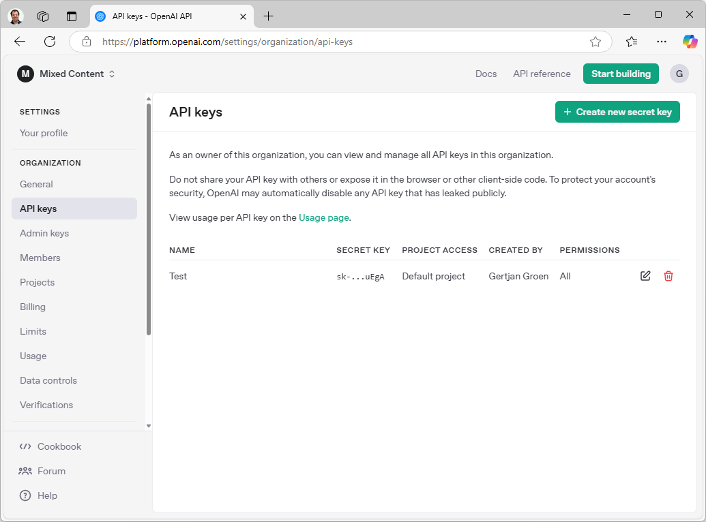Click the Test key name
This screenshot has height=522, width=706.
coord(178,276)
